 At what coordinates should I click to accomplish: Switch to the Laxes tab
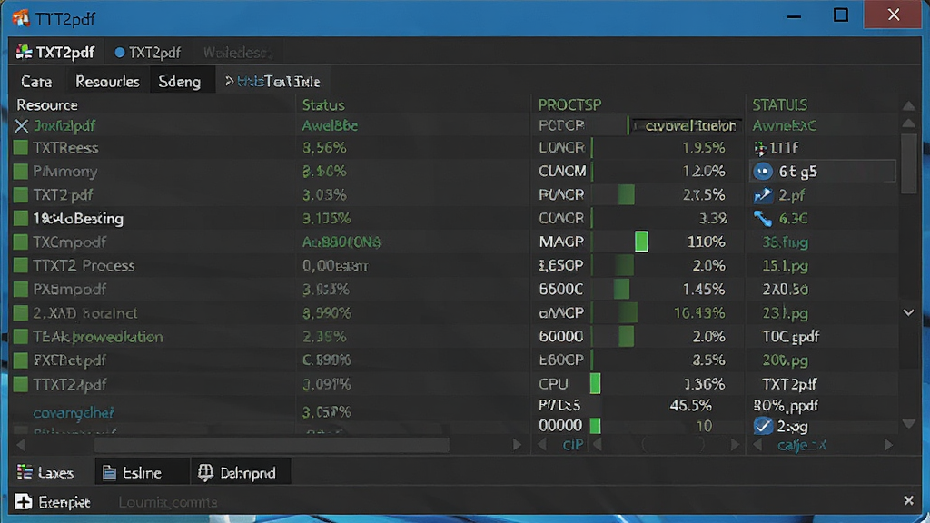coord(46,472)
